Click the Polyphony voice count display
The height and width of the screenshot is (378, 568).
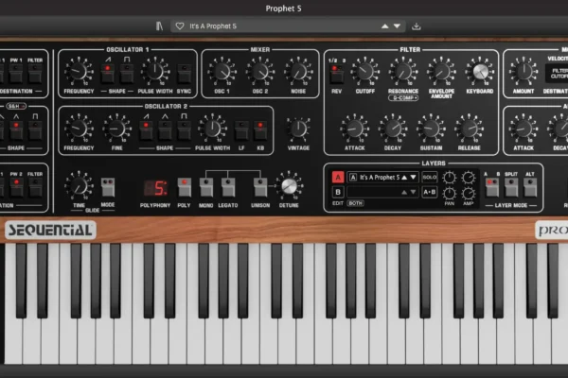click(155, 188)
